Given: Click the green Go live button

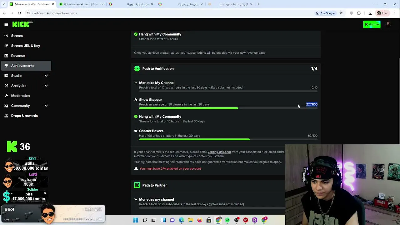Looking at the screenshot, I should click(372, 24).
